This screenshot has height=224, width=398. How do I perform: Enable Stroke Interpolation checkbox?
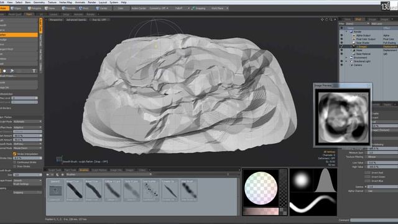click(x=14, y=154)
